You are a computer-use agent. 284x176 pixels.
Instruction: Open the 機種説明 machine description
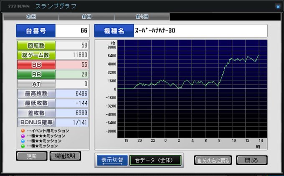pos(65,156)
